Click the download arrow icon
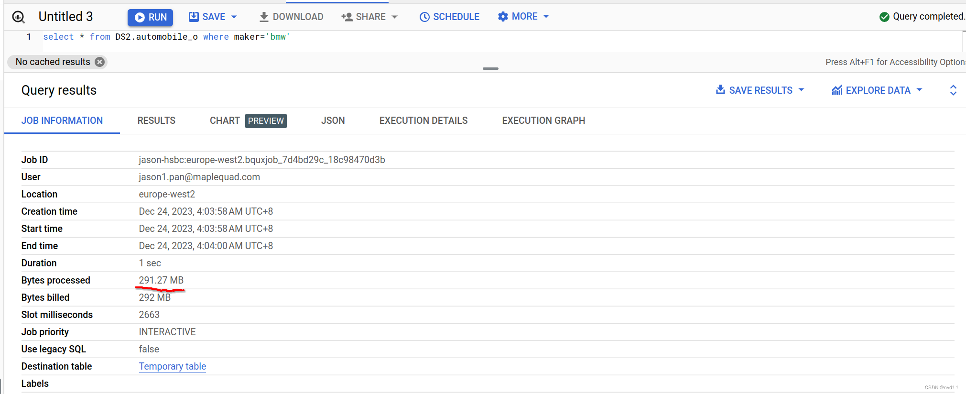Image resolution: width=966 pixels, height=394 pixels. pos(264,17)
